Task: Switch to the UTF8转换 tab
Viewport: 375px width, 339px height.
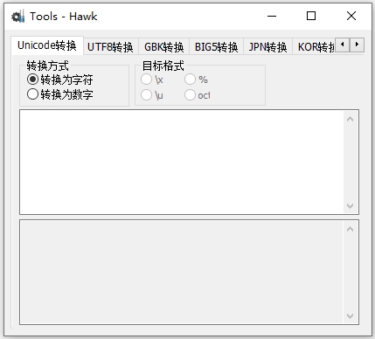Action: pyautogui.click(x=111, y=47)
